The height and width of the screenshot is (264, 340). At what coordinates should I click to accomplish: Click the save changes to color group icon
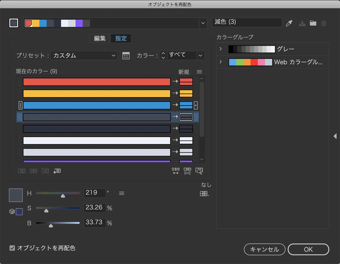302,23
